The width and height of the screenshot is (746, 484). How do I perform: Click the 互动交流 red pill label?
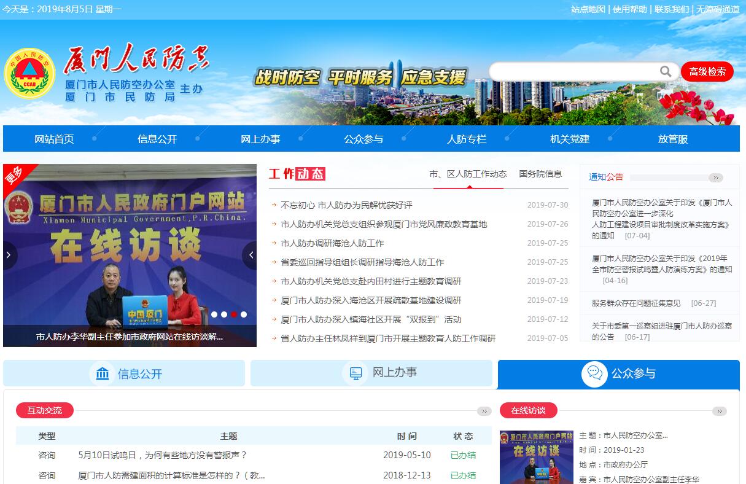(x=44, y=410)
